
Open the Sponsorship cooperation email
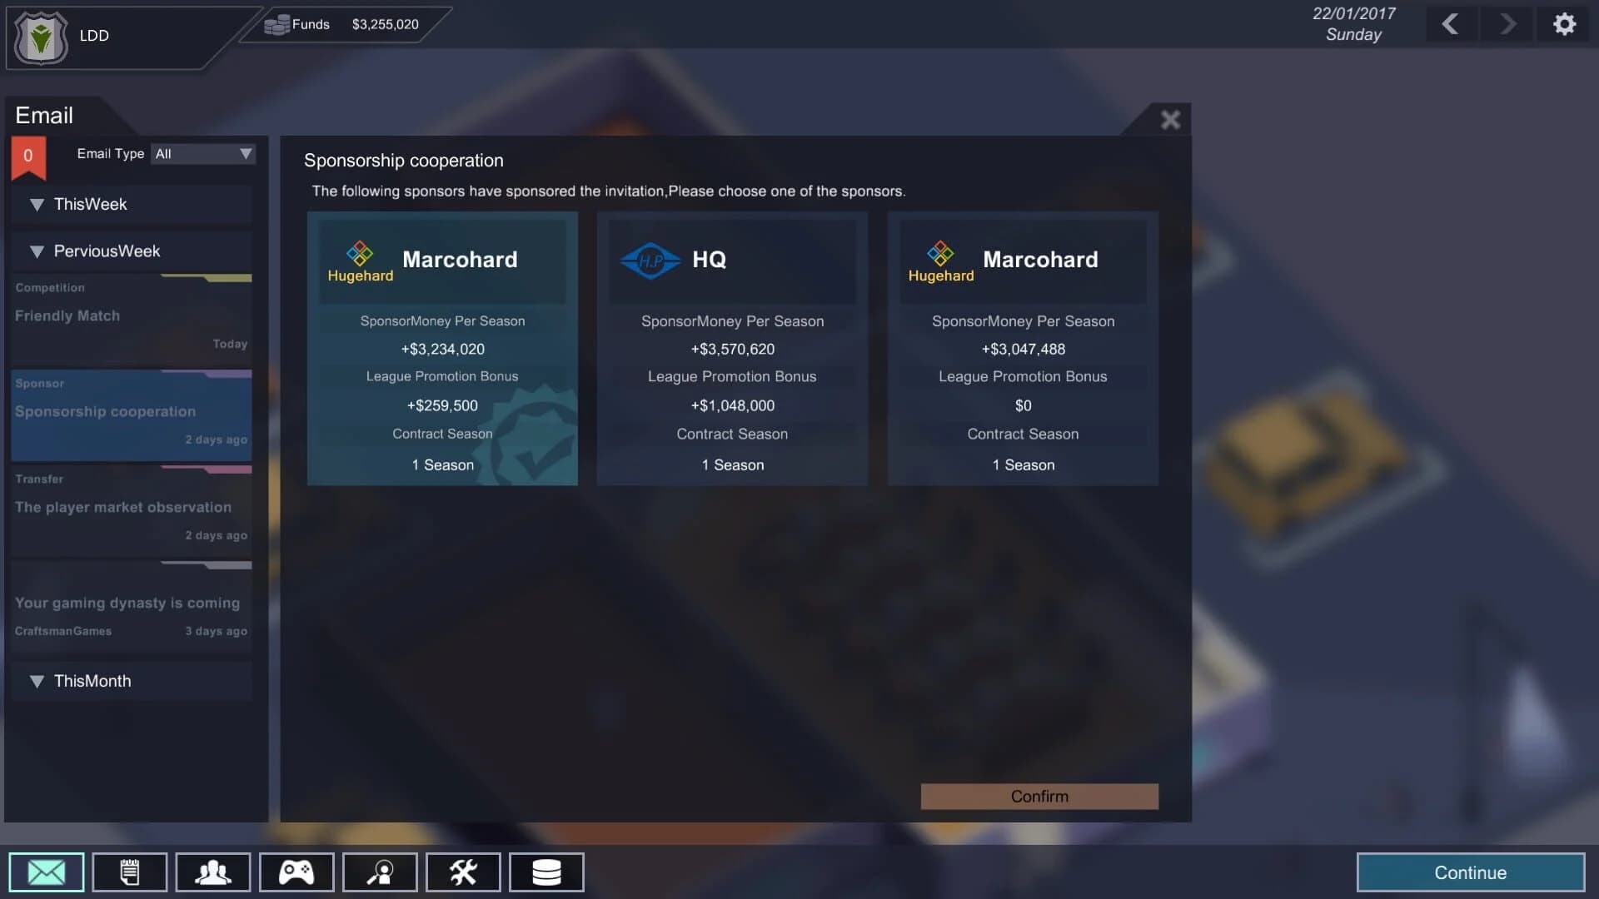(130, 411)
